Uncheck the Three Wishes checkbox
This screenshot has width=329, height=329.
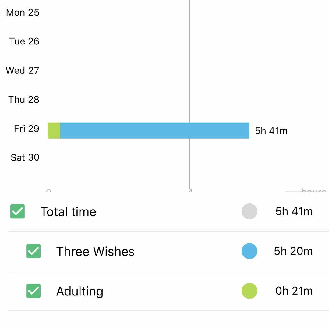pyautogui.click(x=33, y=251)
